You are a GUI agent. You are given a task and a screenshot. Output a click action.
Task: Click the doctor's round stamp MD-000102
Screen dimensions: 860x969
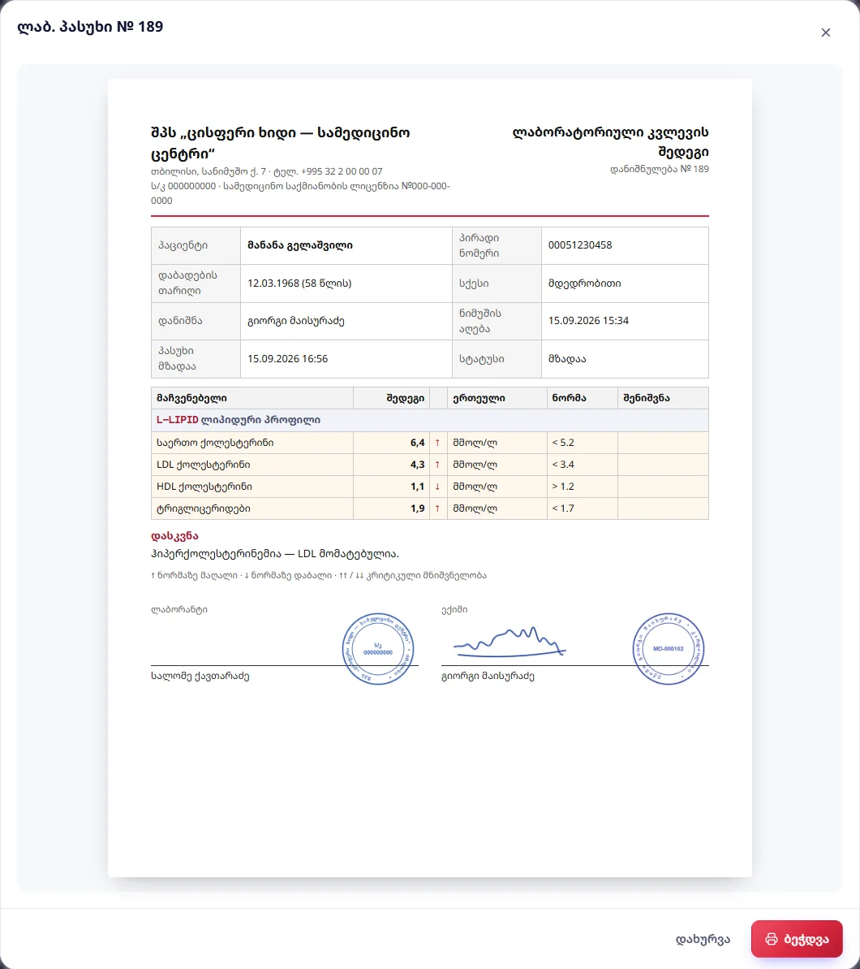pos(668,649)
